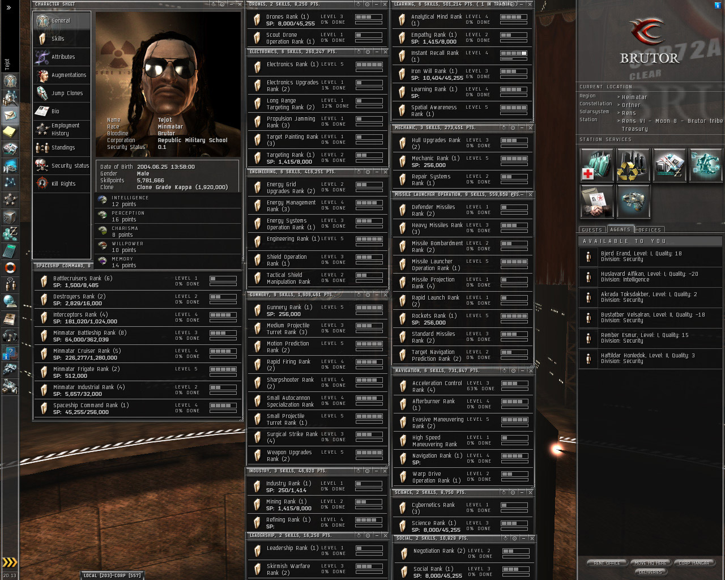Open the corporation stars sidebar icon

[x=10, y=199]
